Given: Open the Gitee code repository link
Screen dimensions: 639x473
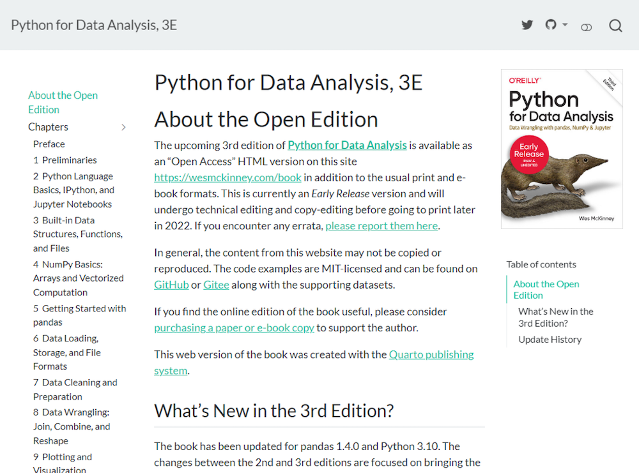Looking at the screenshot, I should pyautogui.click(x=216, y=285).
